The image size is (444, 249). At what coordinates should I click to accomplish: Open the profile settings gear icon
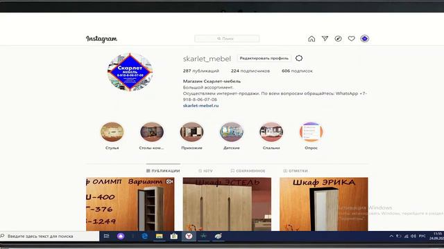[x=299, y=58]
